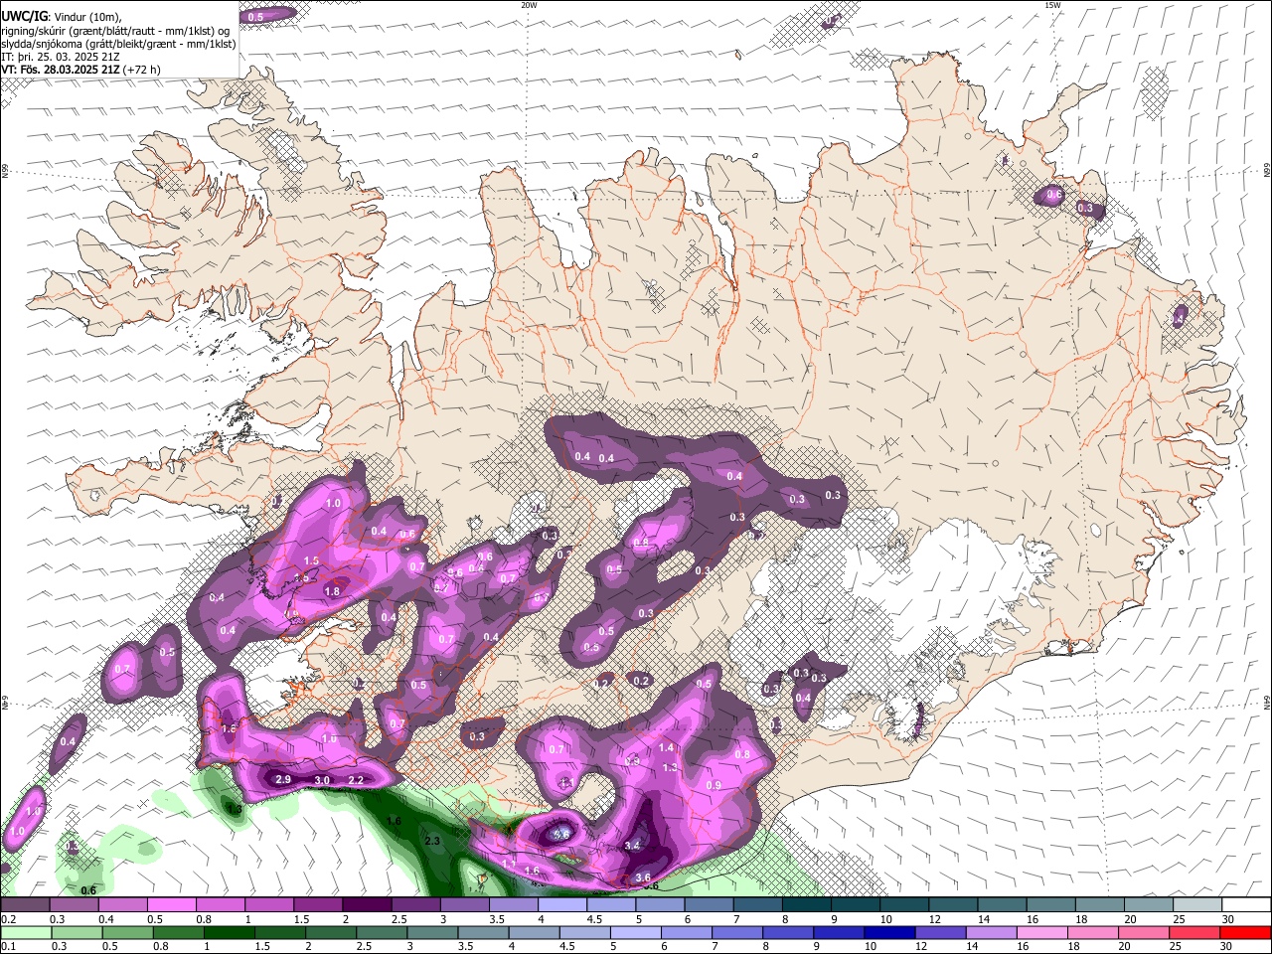Pick the dark navy blue swatch in lower legend

coord(887,933)
